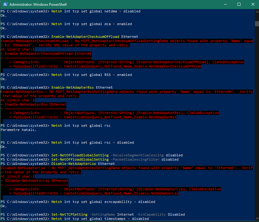
Task: Click the 'No MSFT_NetAdapterRssSettingData objects found' error line
Action: coord(127,92)
